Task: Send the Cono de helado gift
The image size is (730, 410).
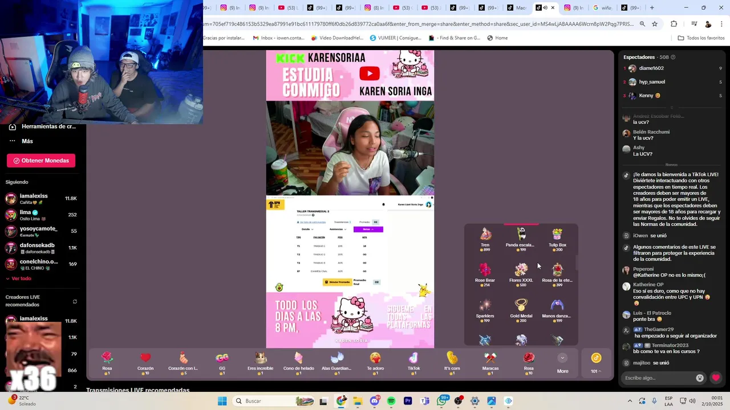Action: click(299, 363)
